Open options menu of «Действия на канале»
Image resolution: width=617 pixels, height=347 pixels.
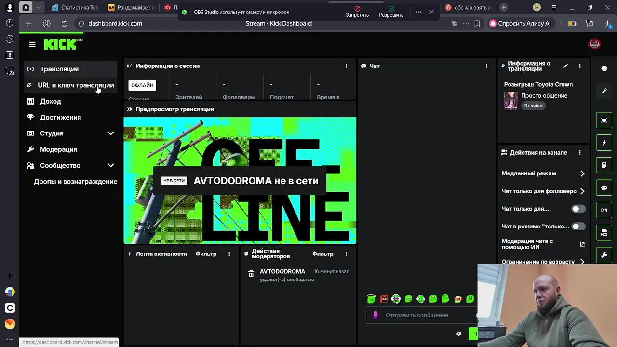pyautogui.click(x=580, y=153)
